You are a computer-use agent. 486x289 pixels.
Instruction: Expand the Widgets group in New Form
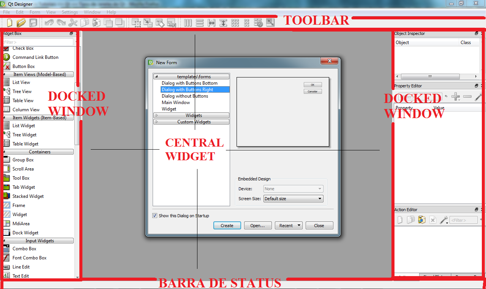(x=156, y=115)
